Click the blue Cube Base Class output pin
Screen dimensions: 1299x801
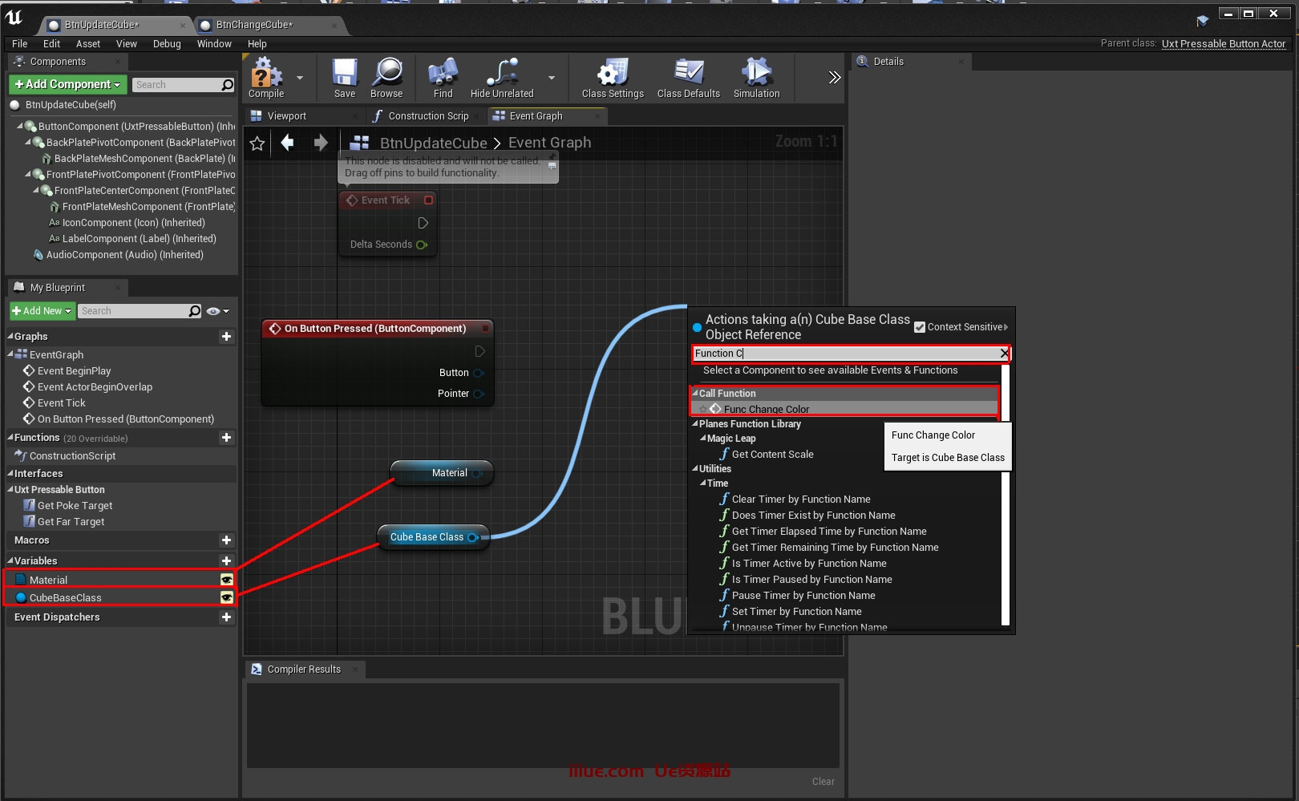[x=472, y=537]
